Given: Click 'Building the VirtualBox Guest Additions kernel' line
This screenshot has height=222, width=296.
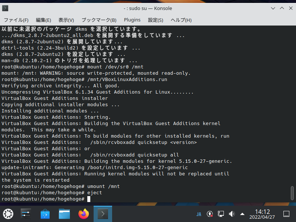Looking at the screenshot, I should tap(111, 124).
